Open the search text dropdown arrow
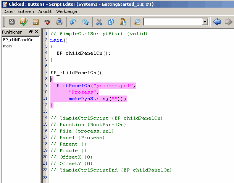This screenshot has width=234, height=183. (x=205, y=22)
